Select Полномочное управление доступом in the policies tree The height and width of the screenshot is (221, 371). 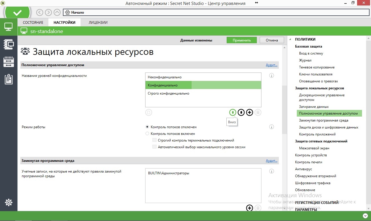330,113
